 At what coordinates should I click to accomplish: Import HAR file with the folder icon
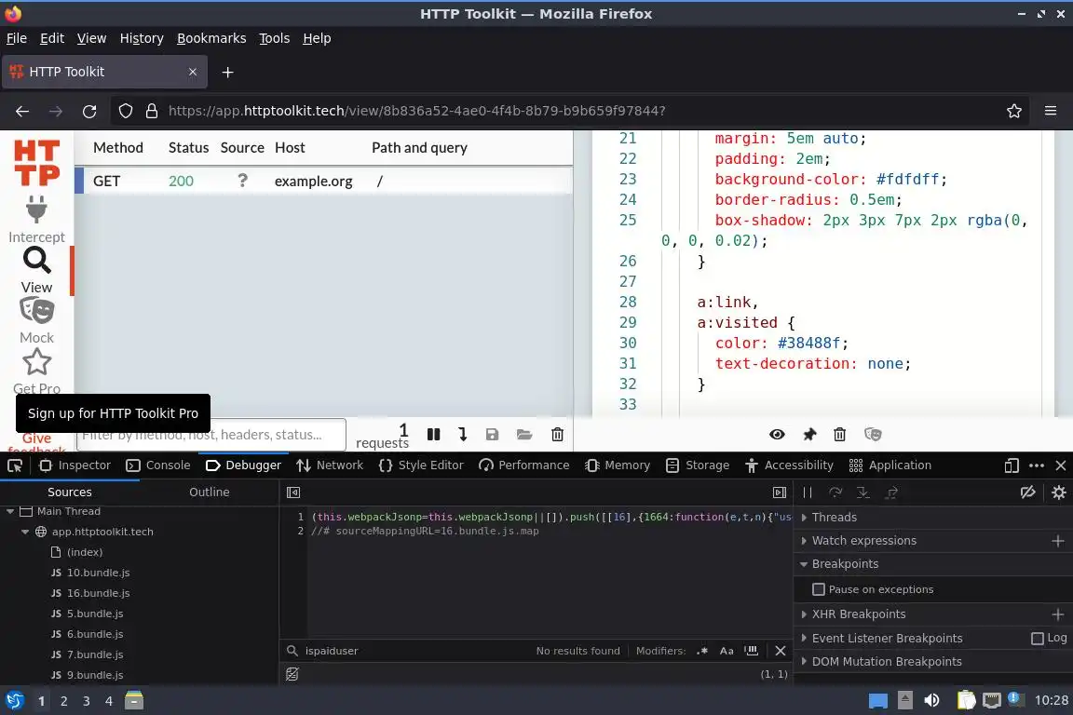[x=524, y=435]
